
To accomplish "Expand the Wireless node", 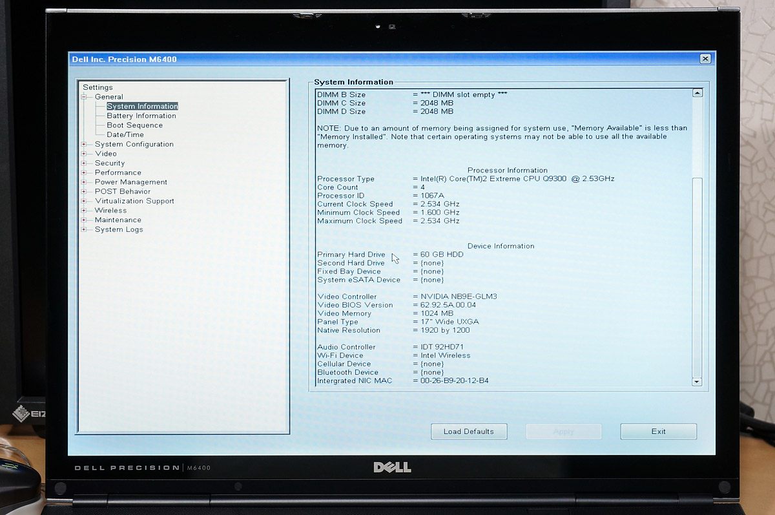I will (x=83, y=211).
